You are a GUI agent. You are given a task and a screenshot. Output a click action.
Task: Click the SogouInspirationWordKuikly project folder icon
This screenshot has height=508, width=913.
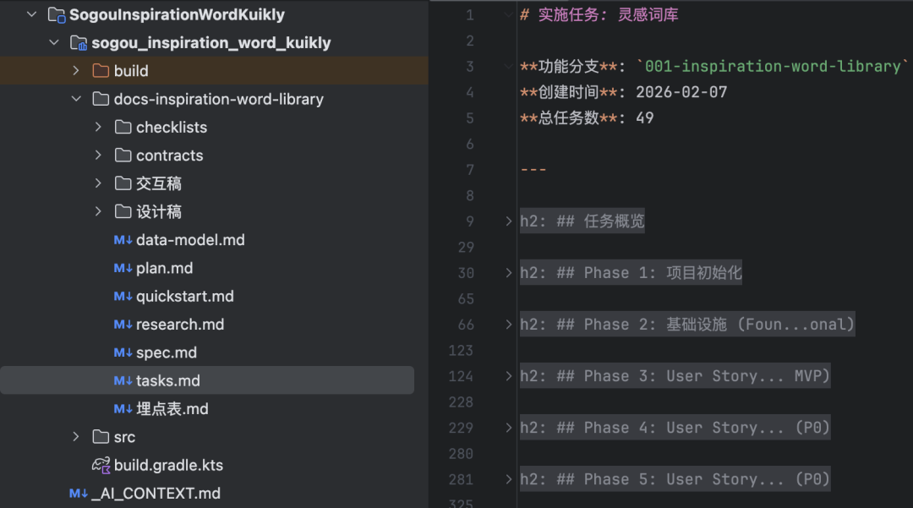pyautogui.click(x=57, y=15)
